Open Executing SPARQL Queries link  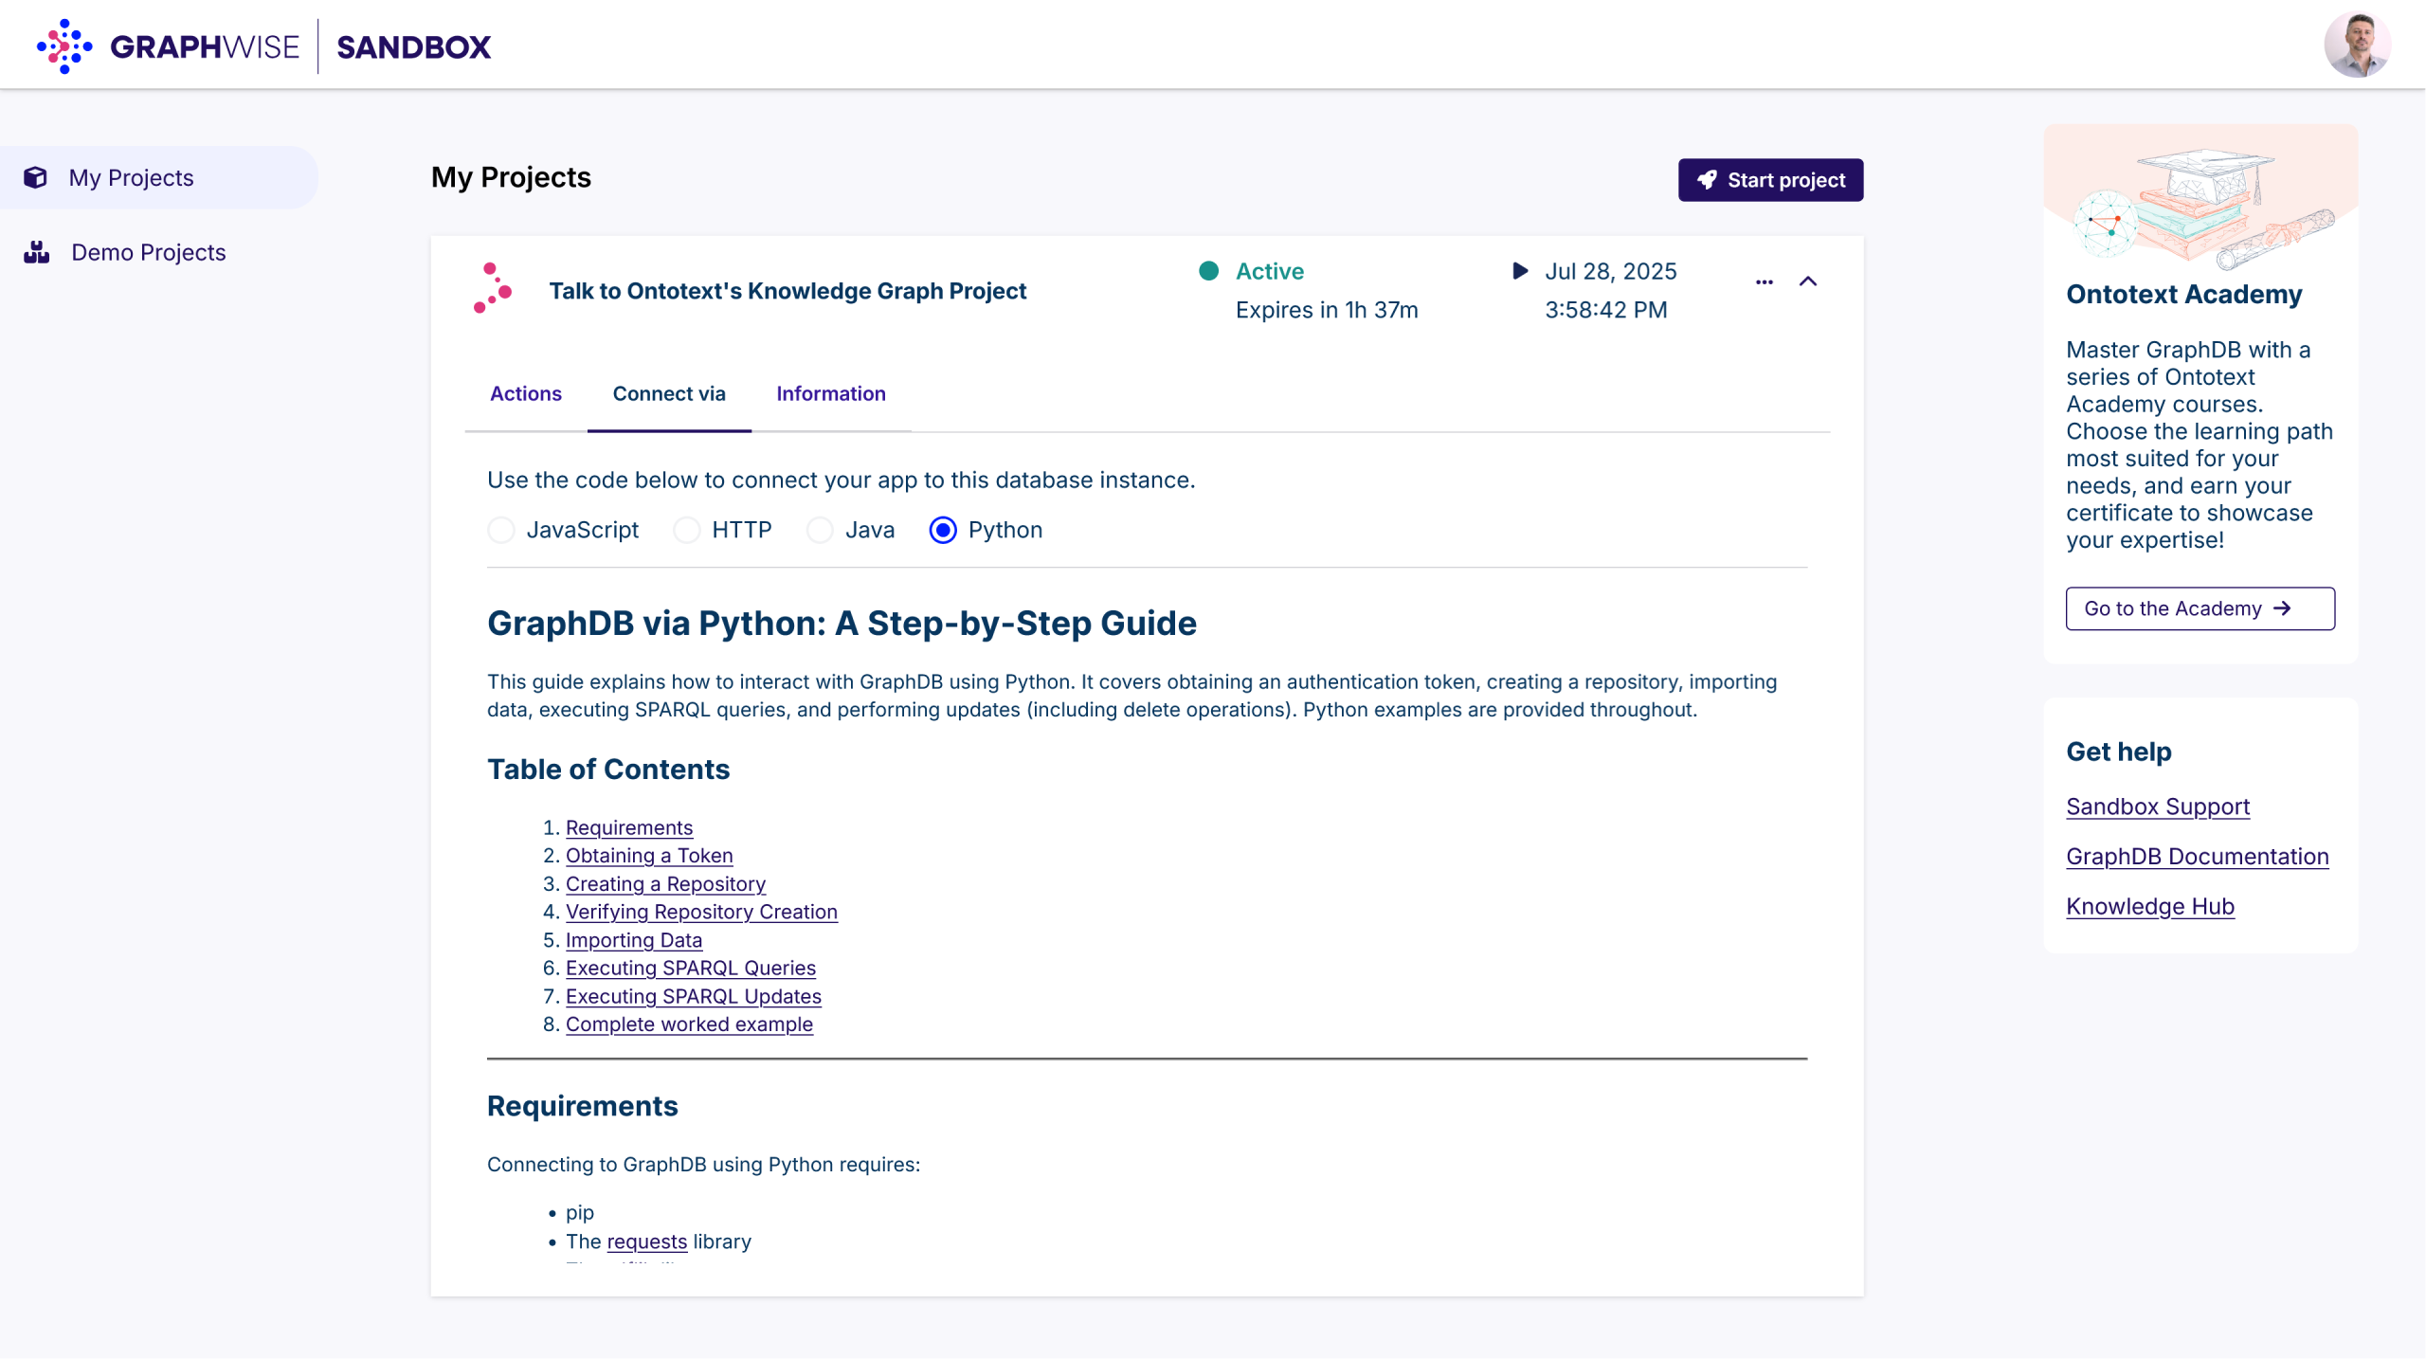691,968
